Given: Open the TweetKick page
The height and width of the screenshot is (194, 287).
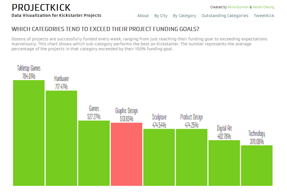Looking at the screenshot, I should (264, 16).
